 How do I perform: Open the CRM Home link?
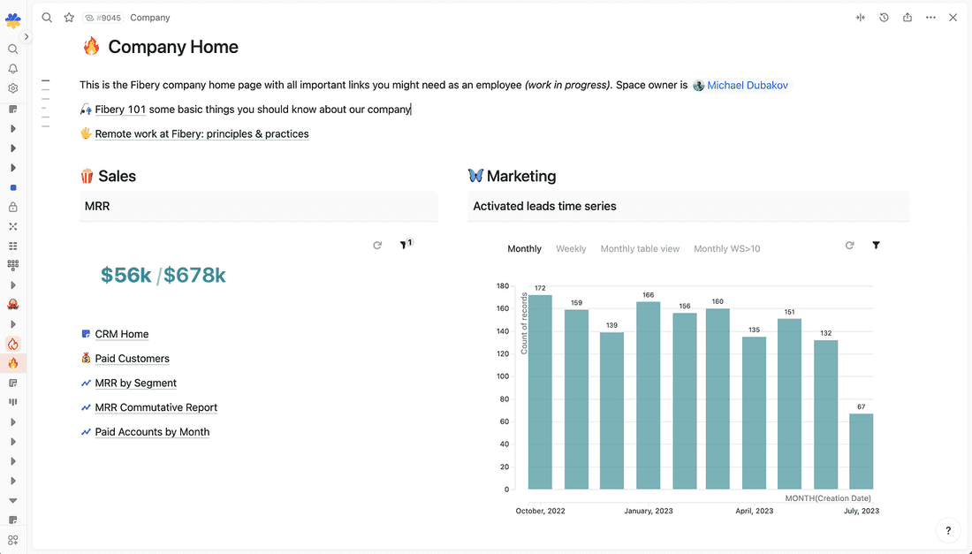[122, 334]
